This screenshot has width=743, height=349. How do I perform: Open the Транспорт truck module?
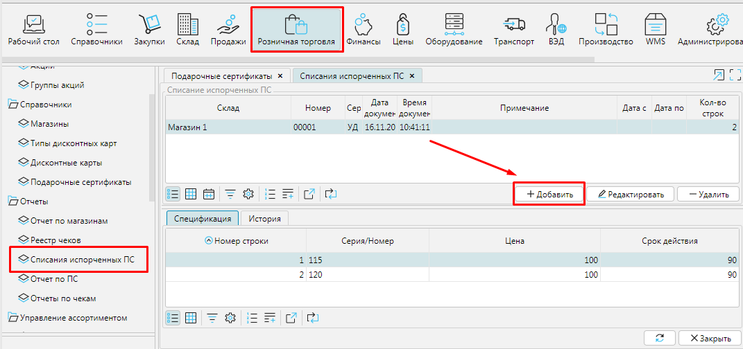point(513,30)
